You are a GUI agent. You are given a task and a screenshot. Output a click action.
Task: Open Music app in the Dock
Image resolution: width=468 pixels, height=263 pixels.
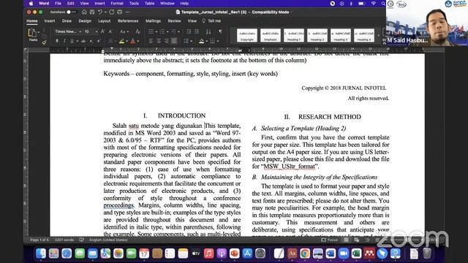[208, 254]
